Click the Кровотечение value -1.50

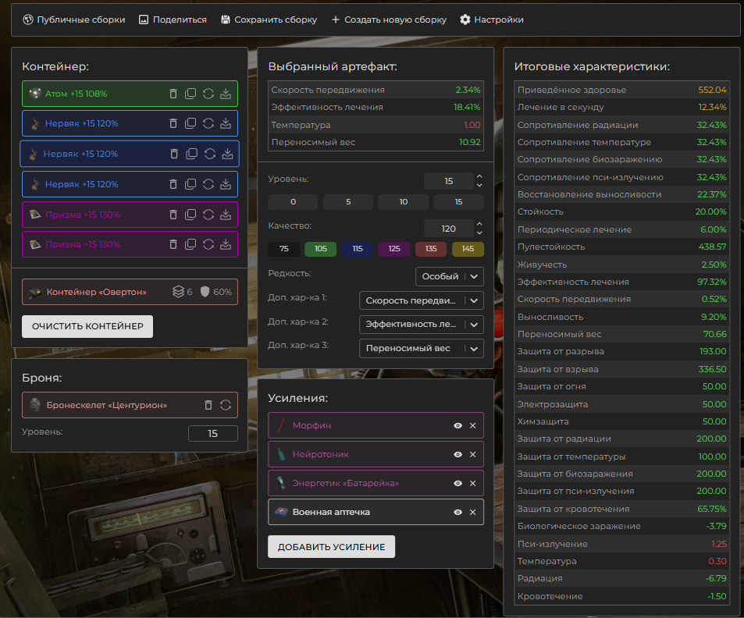pyautogui.click(x=717, y=596)
